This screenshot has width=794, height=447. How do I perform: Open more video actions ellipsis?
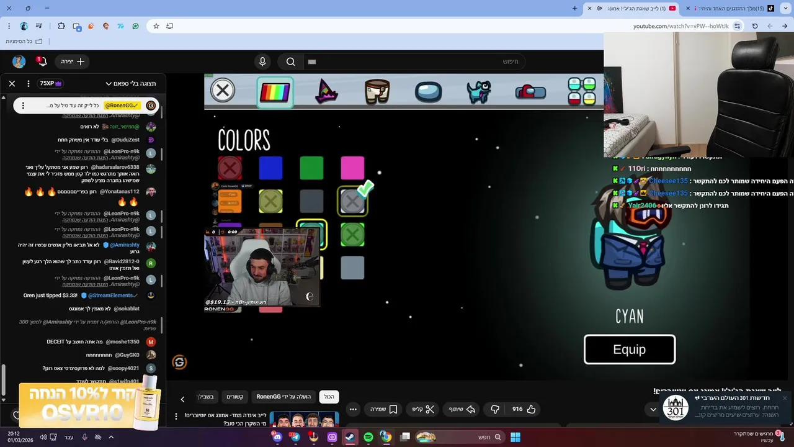[353, 409]
